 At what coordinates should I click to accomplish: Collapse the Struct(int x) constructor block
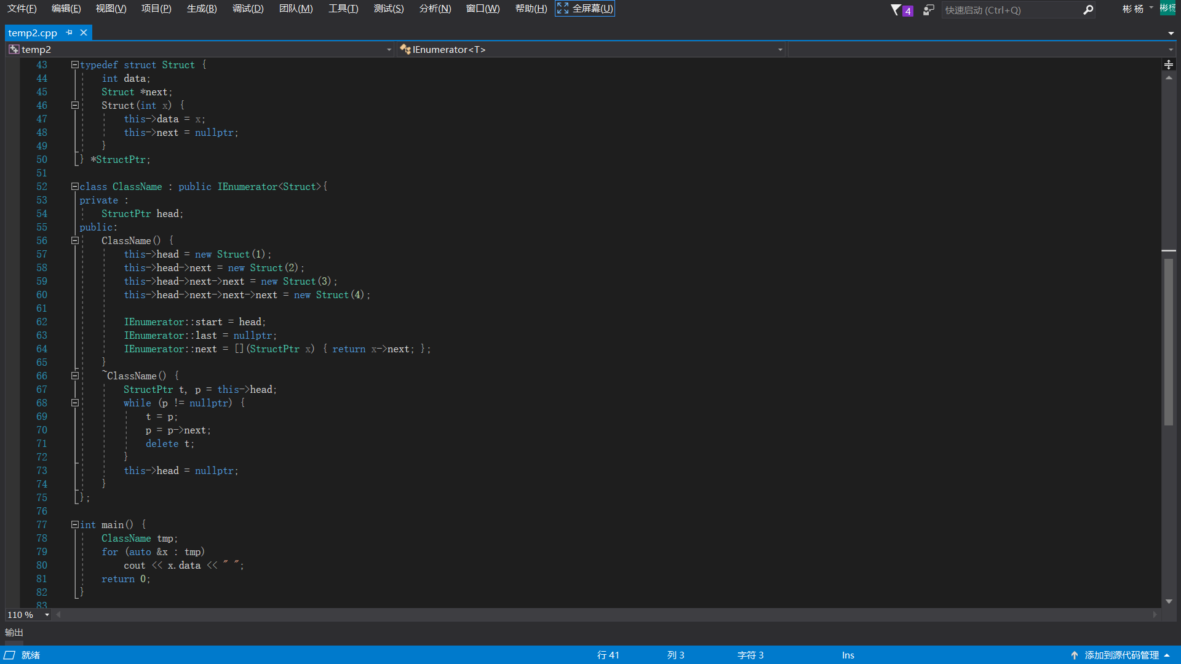(74, 105)
